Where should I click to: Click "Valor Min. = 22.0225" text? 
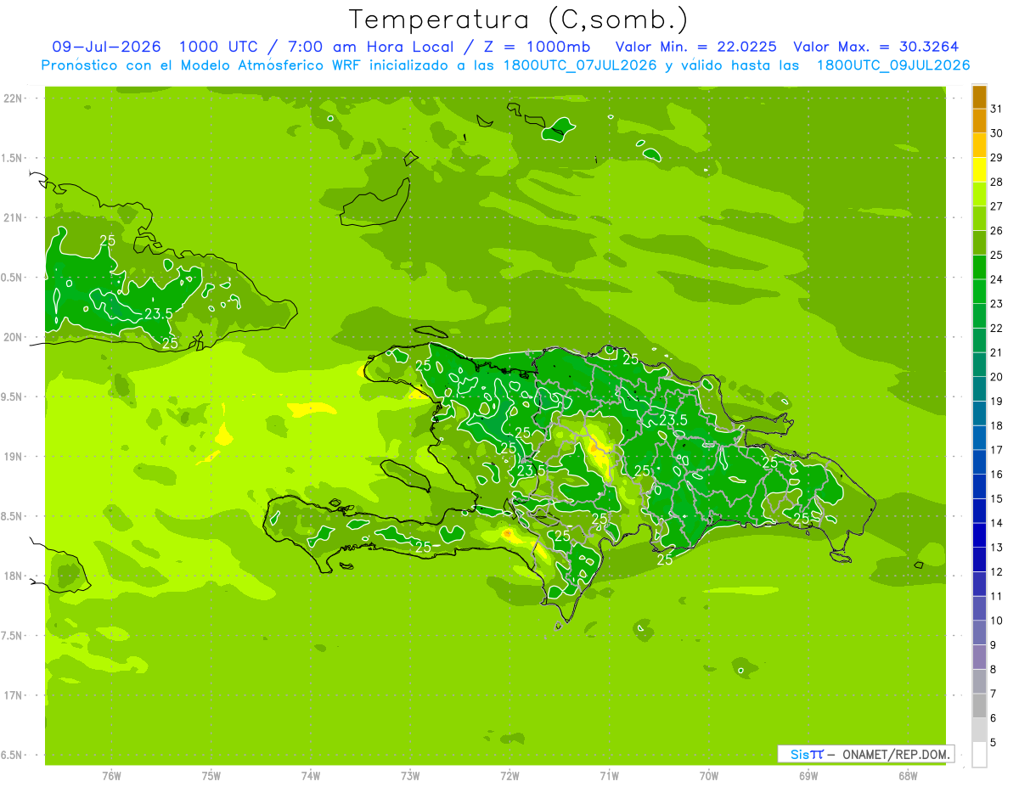695,47
